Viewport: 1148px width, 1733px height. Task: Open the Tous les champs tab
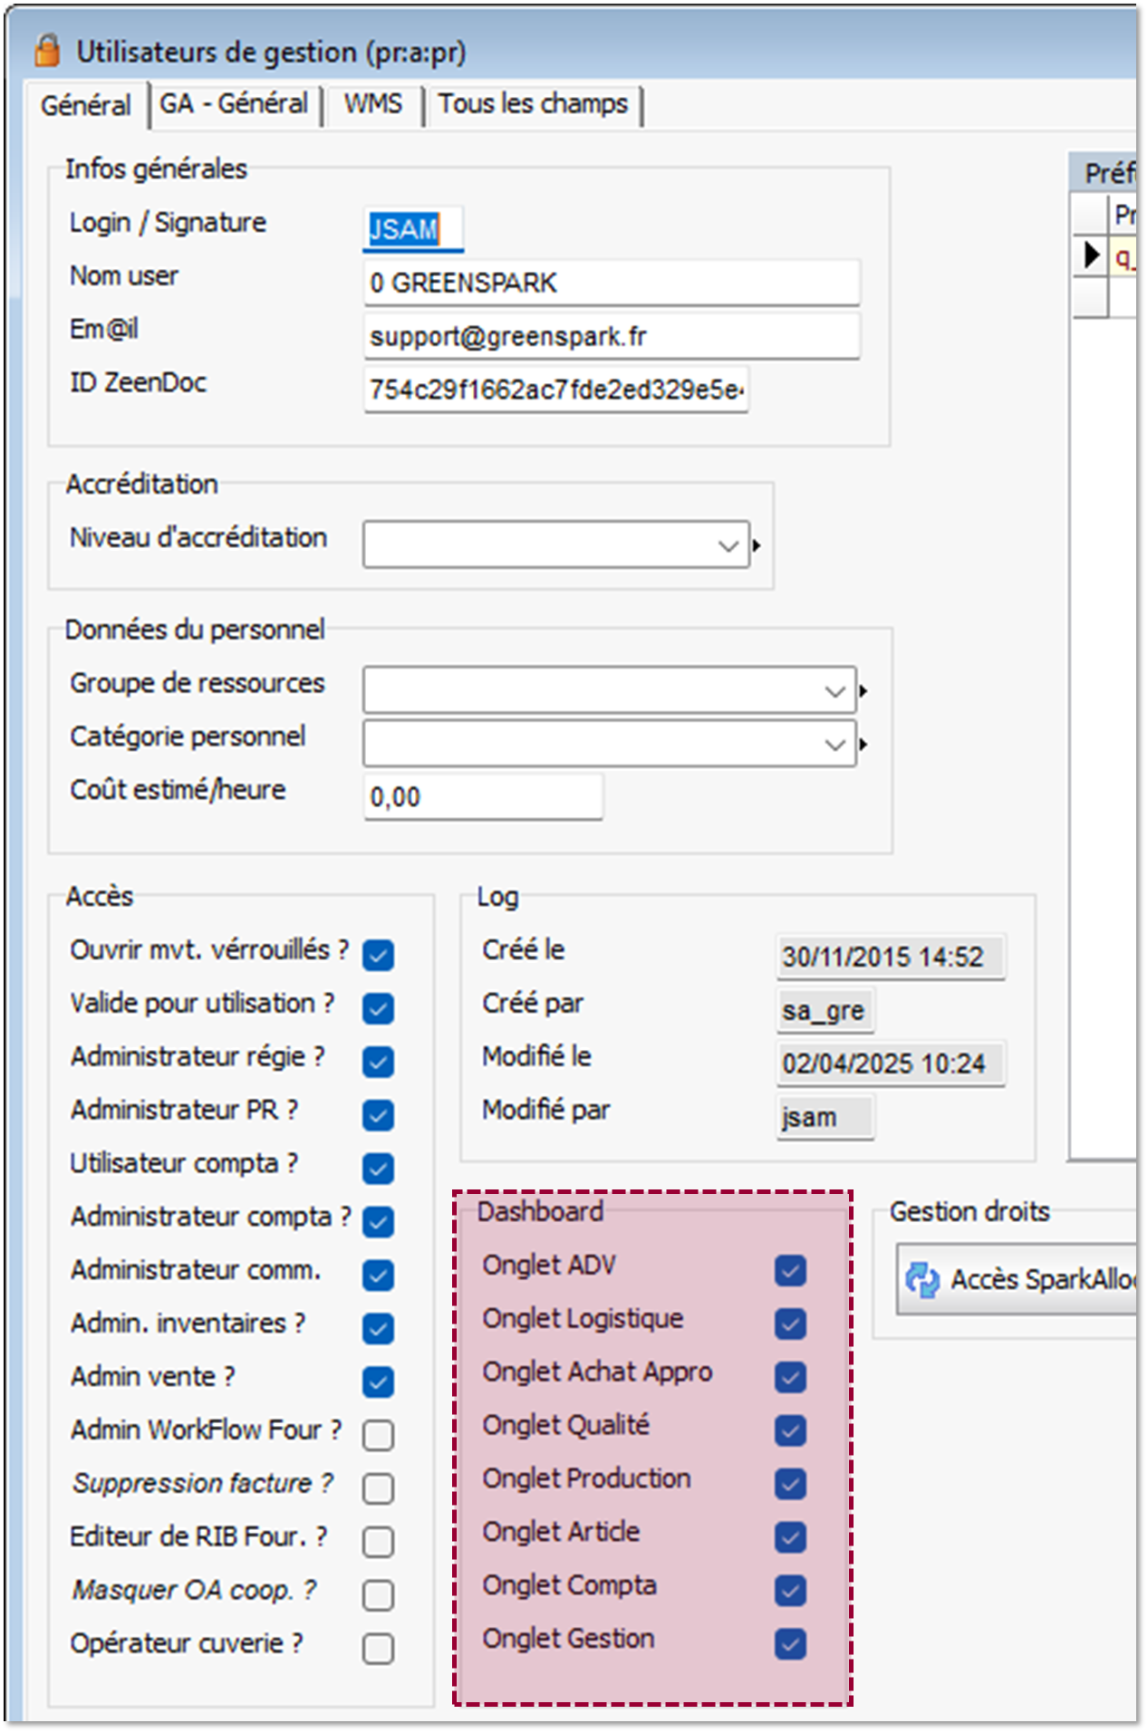533,104
